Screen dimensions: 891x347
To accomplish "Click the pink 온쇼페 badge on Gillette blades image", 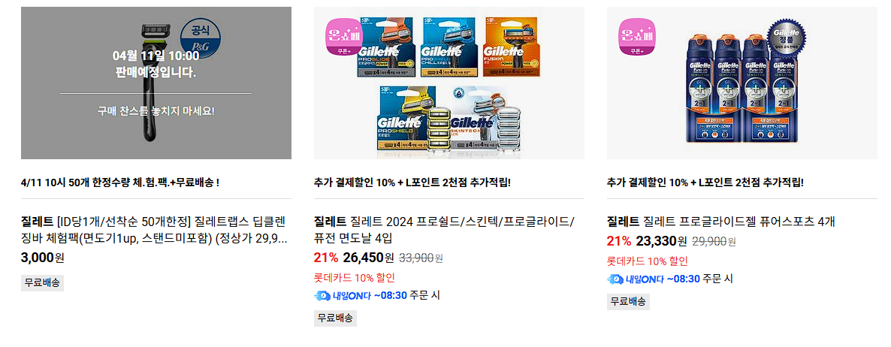I will pos(343,38).
